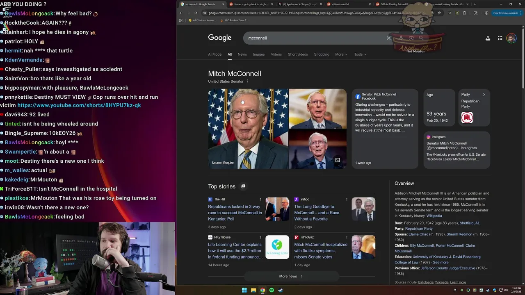Switch to Short videos tab
The height and width of the screenshot is (295, 525).
(298, 54)
